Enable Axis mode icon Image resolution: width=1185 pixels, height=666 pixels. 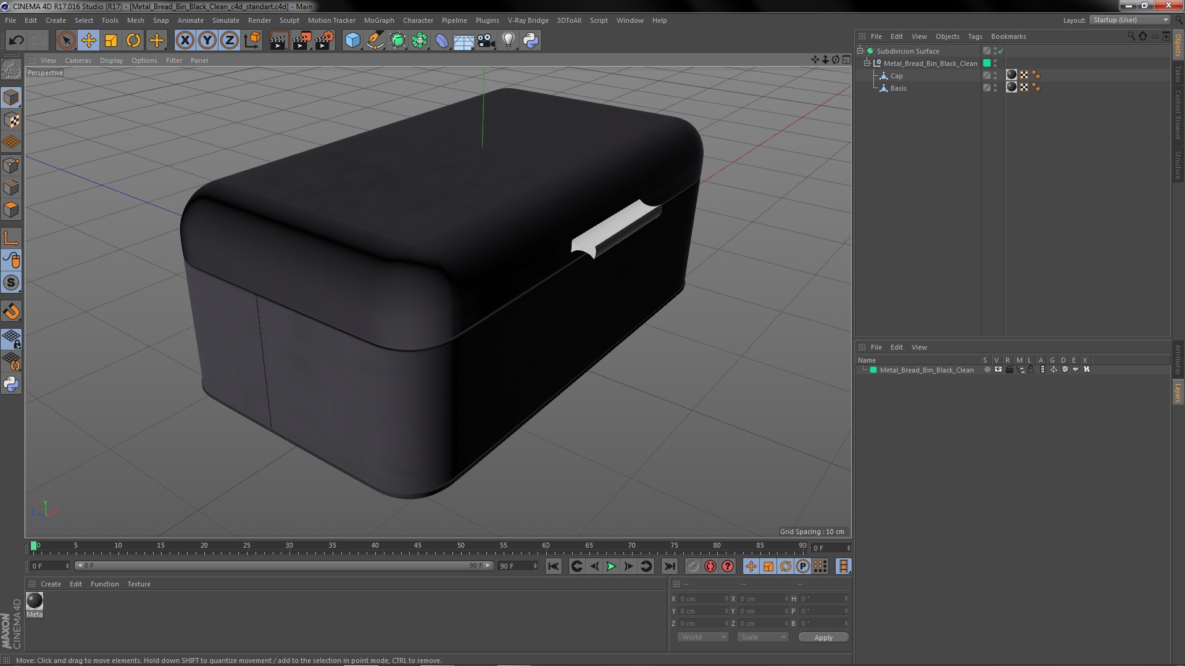(x=11, y=238)
